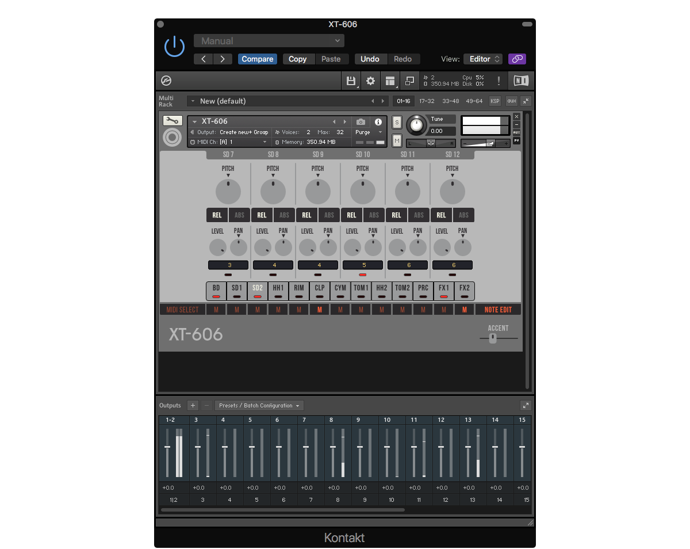Maximize the Outputs panel

(x=526, y=405)
